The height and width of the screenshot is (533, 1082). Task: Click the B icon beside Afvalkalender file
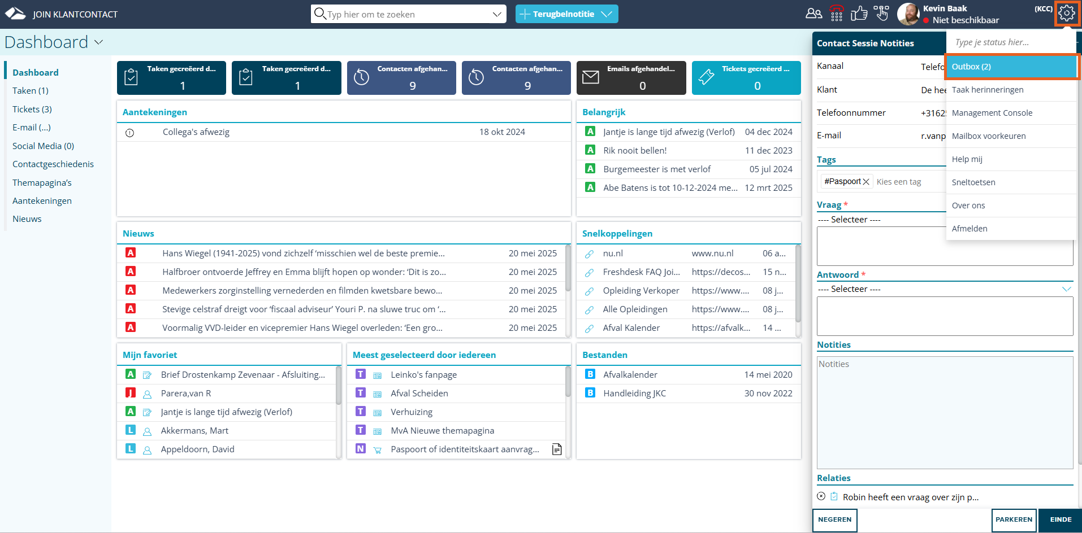pyautogui.click(x=590, y=374)
